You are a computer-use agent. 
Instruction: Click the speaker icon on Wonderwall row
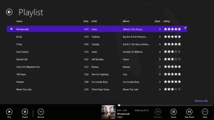12,29
